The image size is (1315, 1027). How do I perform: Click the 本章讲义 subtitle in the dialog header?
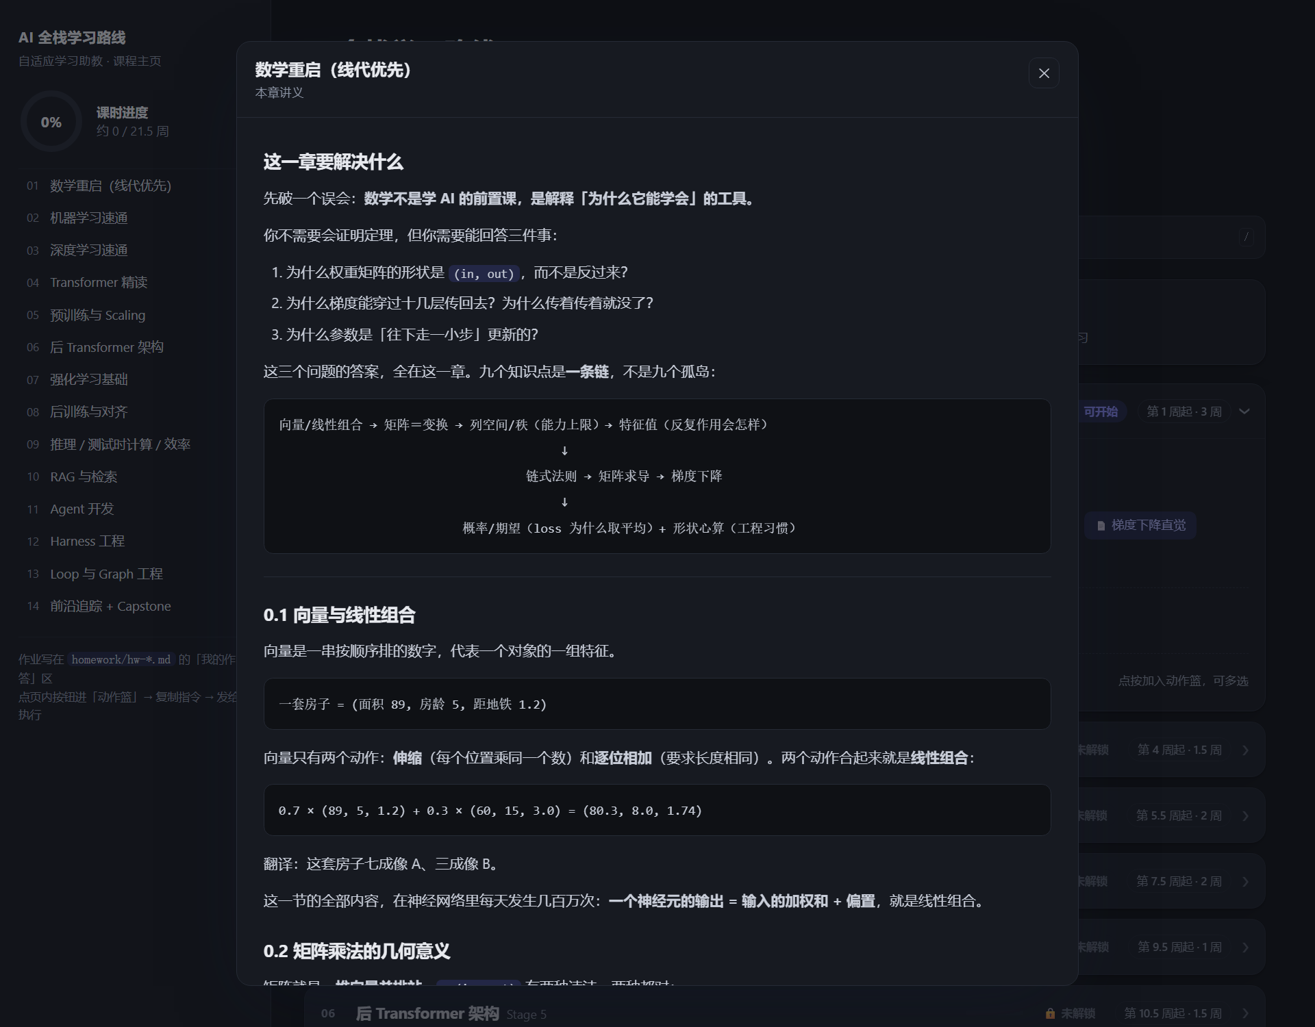pyautogui.click(x=279, y=92)
